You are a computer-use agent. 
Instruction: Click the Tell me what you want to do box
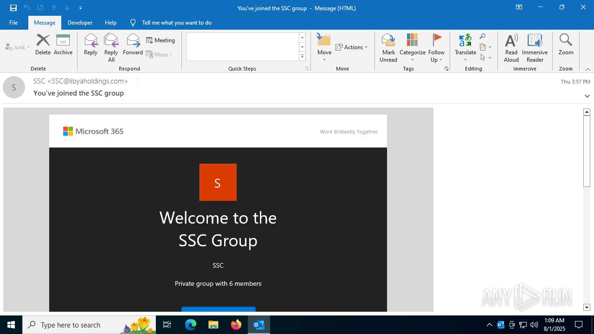[x=176, y=22]
